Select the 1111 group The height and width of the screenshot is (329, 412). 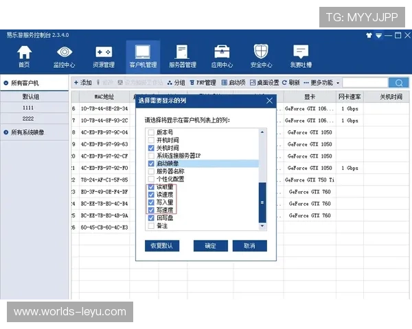[x=34, y=108]
